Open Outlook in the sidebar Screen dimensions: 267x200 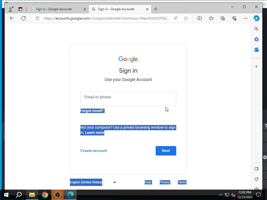coord(257,50)
